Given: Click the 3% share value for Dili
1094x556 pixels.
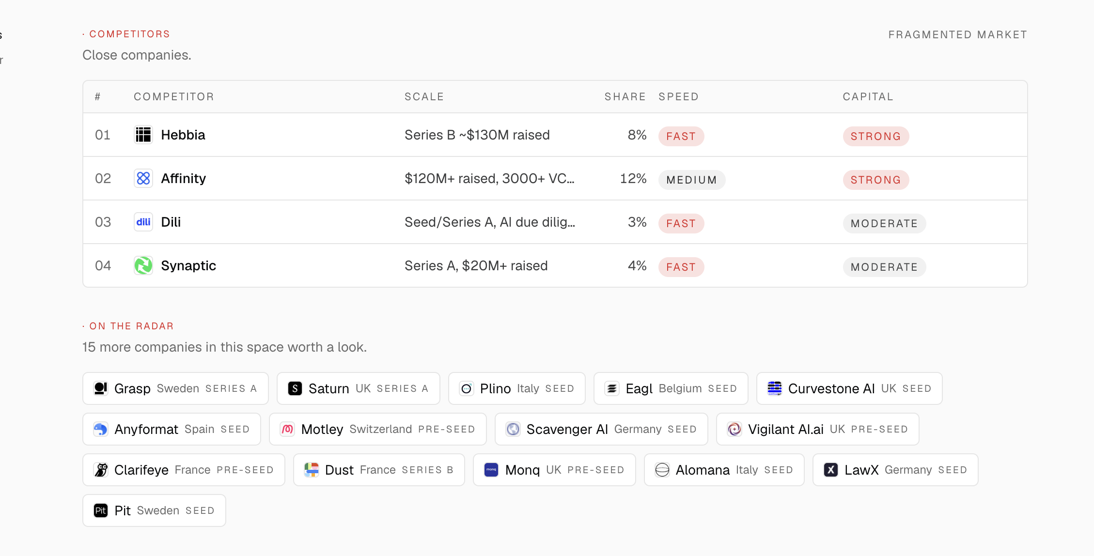Looking at the screenshot, I should tap(637, 222).
